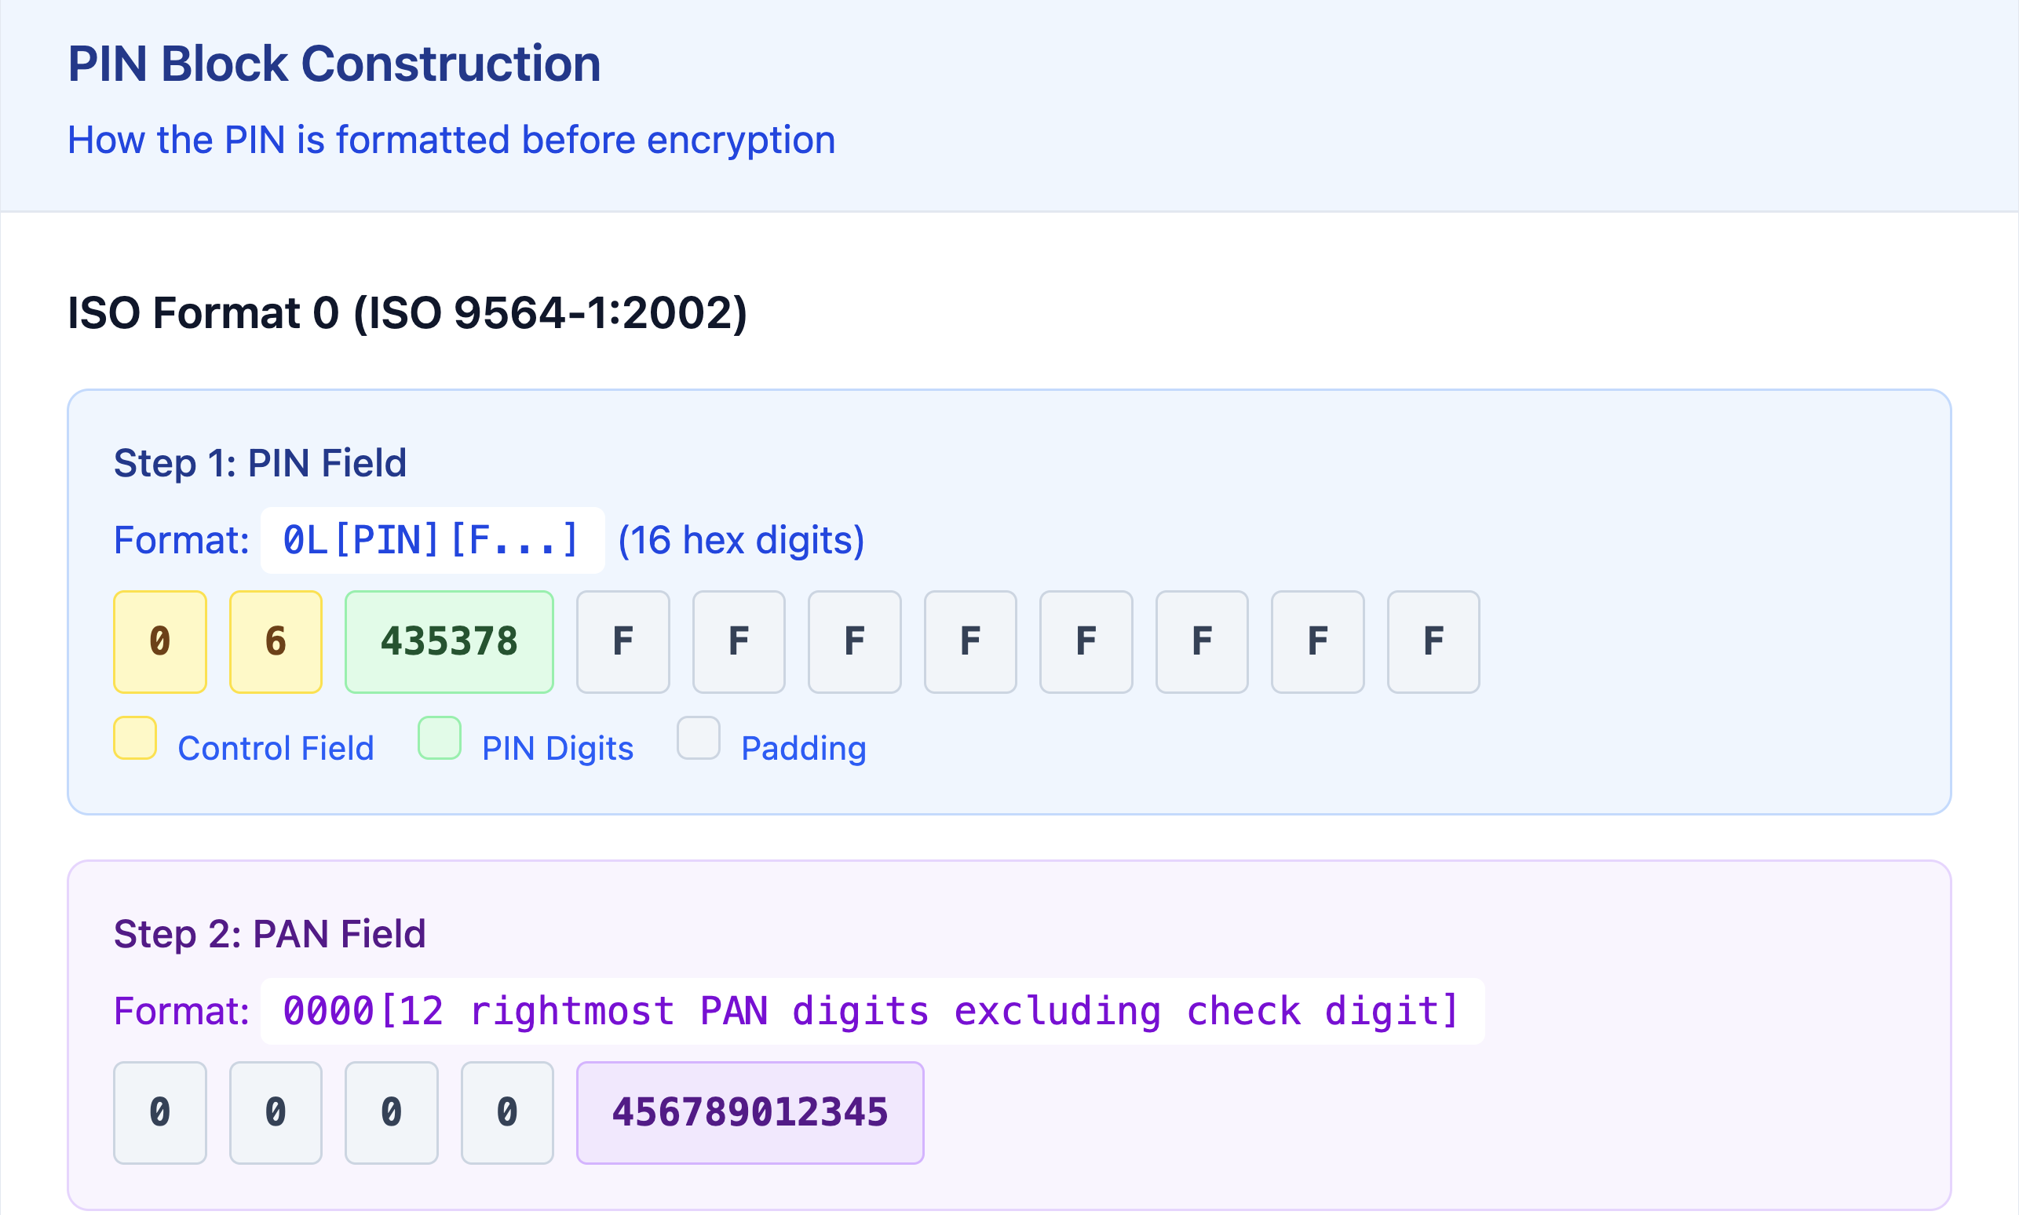Click the "Step 1: PIN Field" heading

[x=260, y=463]
